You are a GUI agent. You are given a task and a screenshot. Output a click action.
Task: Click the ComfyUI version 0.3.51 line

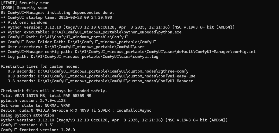point(27,125)
